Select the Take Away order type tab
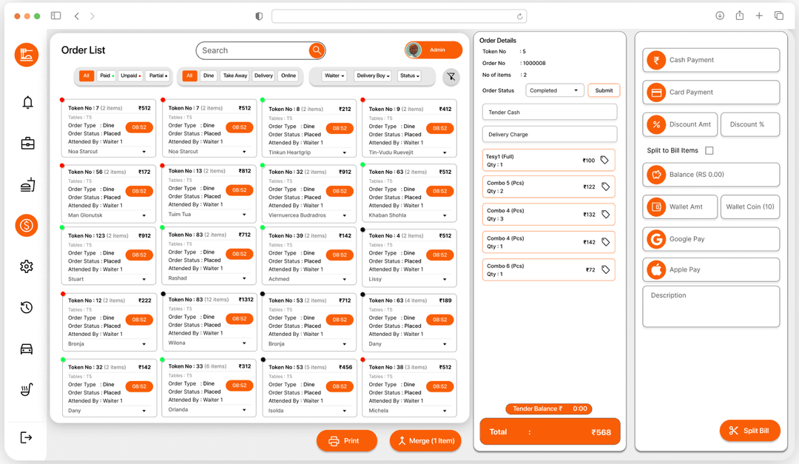 (x=235, y=75)
